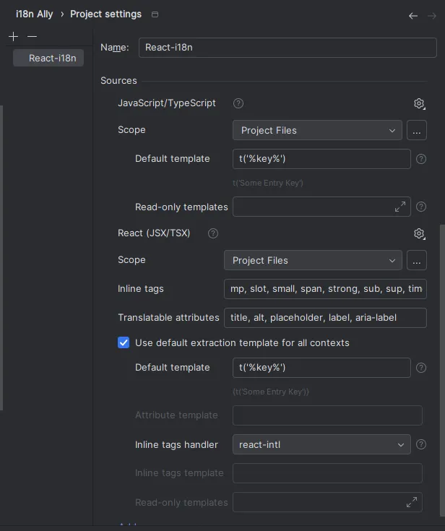
Task: Click the add project plus icon
Action: coord(13,36)
